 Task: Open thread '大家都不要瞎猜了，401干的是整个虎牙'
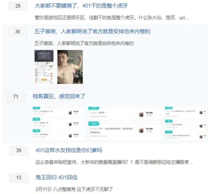(x=81, y=6)
